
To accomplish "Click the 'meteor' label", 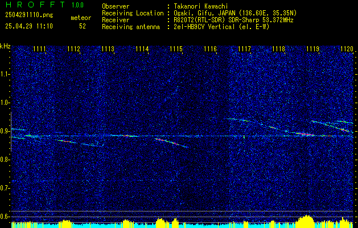I will (81, 18).
